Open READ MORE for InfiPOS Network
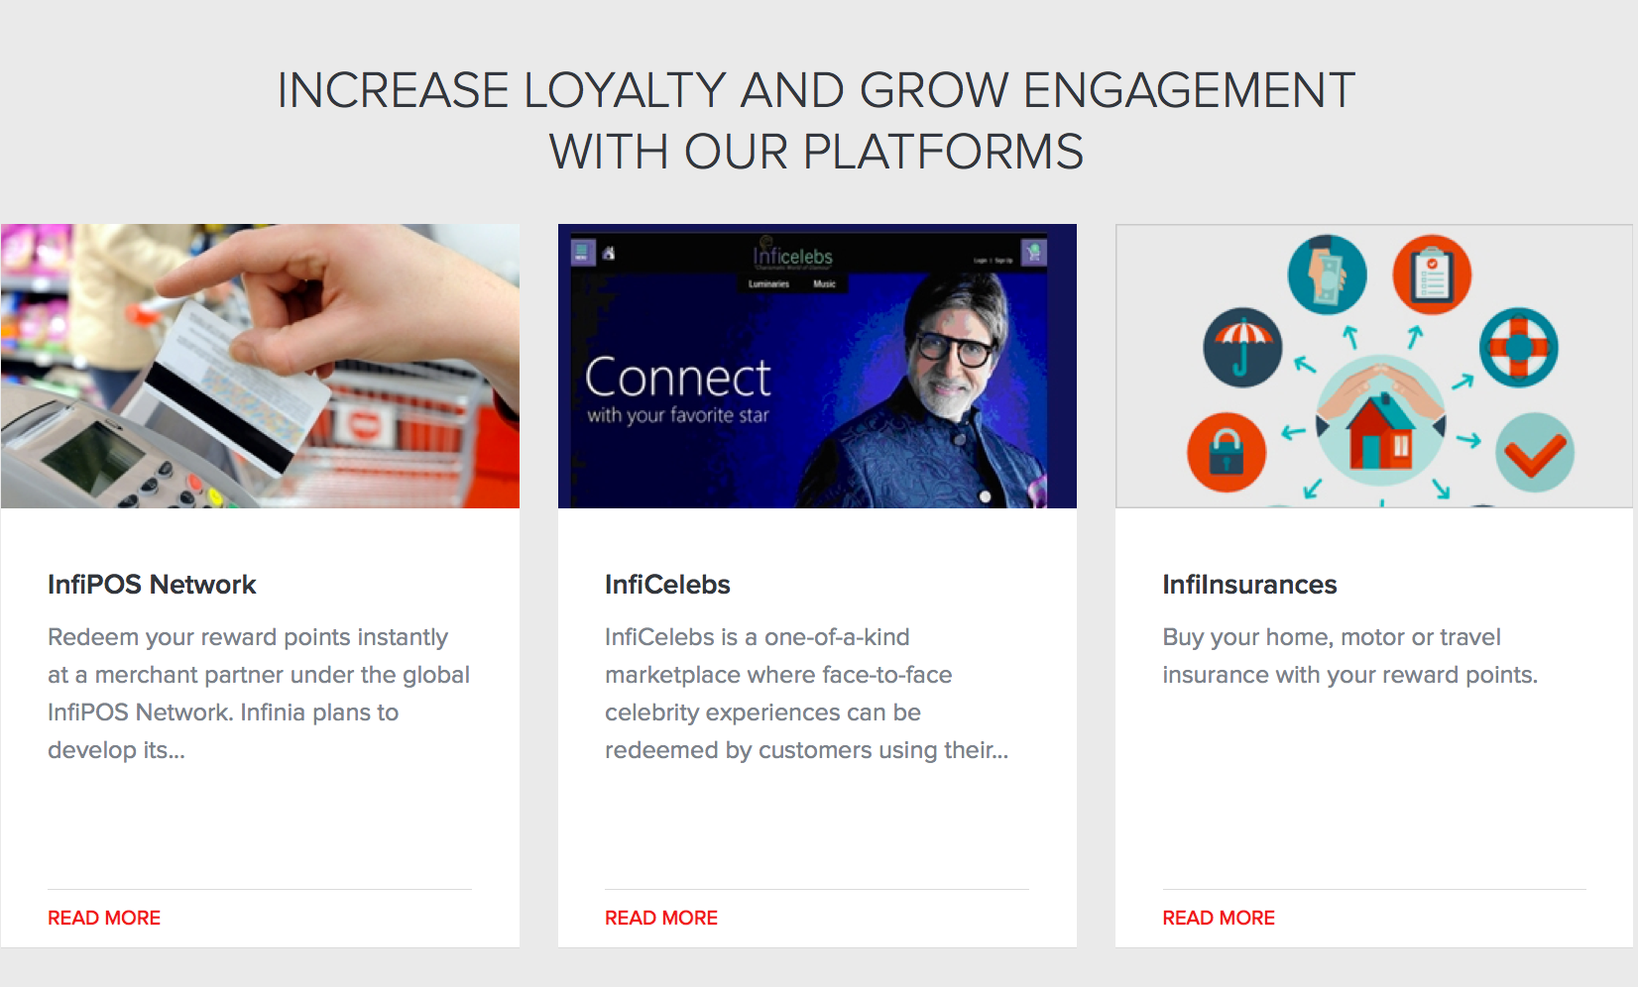This screenshot has width=1638, height=987. [104, 918]
